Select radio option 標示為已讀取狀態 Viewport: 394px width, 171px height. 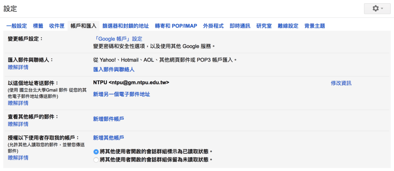click(x=96, y=152)
